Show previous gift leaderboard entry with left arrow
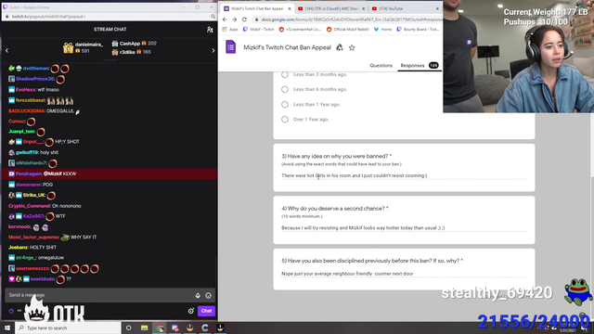Screen dimensions: 594x334 [6, 50]
